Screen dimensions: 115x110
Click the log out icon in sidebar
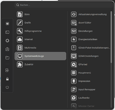pos(7,70)
